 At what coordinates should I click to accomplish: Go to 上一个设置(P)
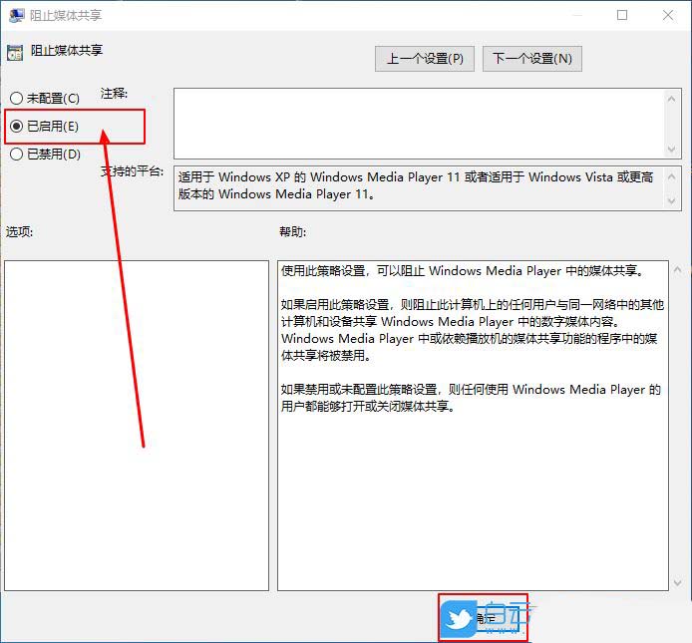[x=425, y=59]
